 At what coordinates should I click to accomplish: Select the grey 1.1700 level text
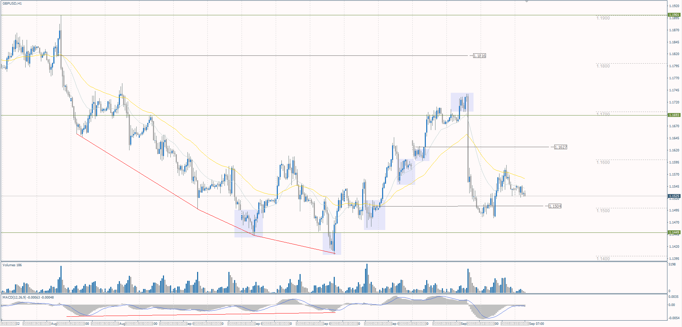pos(603,114)
